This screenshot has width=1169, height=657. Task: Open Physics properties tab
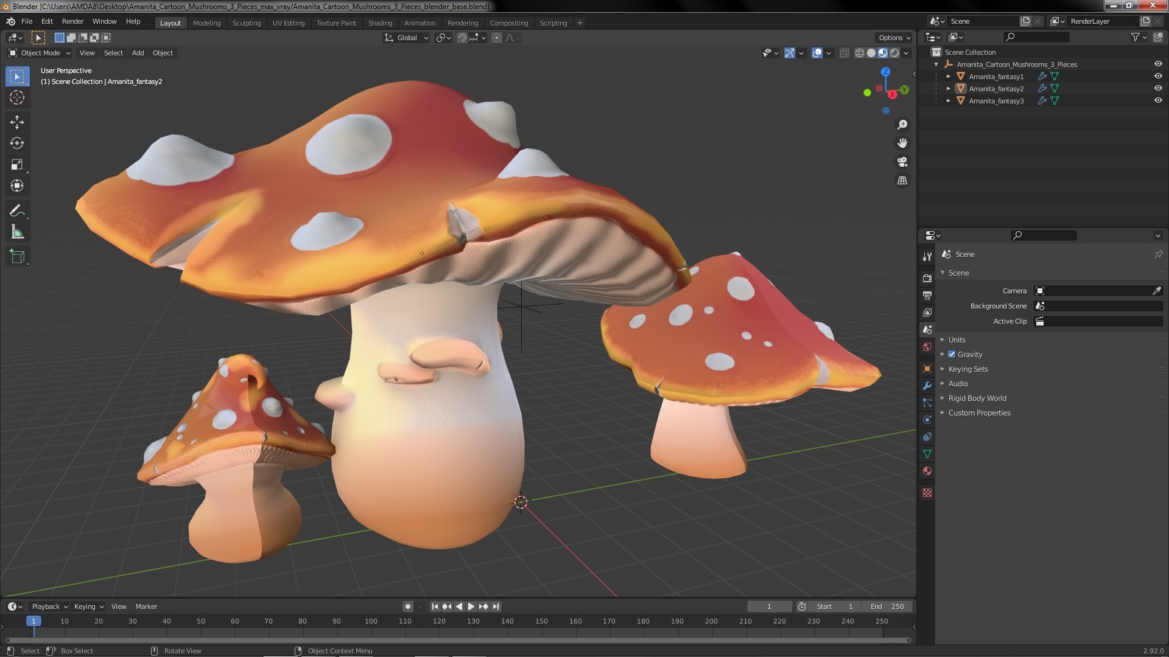[927, 420]
